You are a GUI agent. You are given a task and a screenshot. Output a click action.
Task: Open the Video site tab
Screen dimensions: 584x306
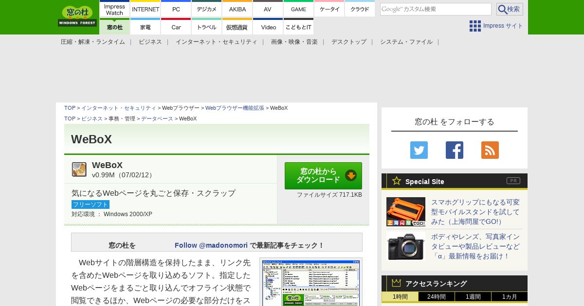coord(268,27)
